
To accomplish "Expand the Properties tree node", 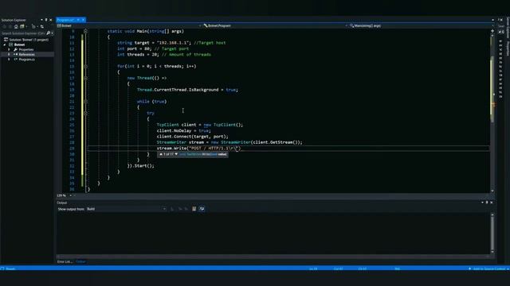I will click(x=9, y=49).
